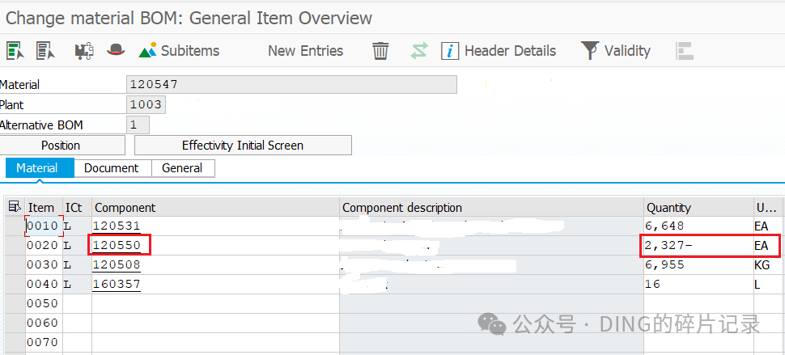Click New Entries in the toolbar

[x=305, y=50]
